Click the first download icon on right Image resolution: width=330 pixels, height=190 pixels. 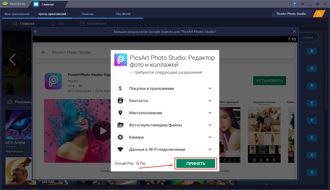(312, 51)
